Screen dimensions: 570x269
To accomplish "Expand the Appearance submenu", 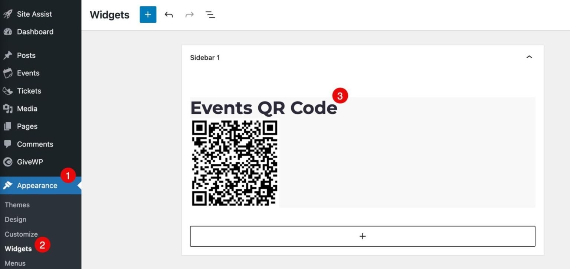I will pyautogui.click(x=37, y=185).
